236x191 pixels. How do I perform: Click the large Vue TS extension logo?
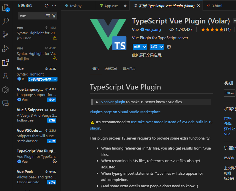pos(108,34)
